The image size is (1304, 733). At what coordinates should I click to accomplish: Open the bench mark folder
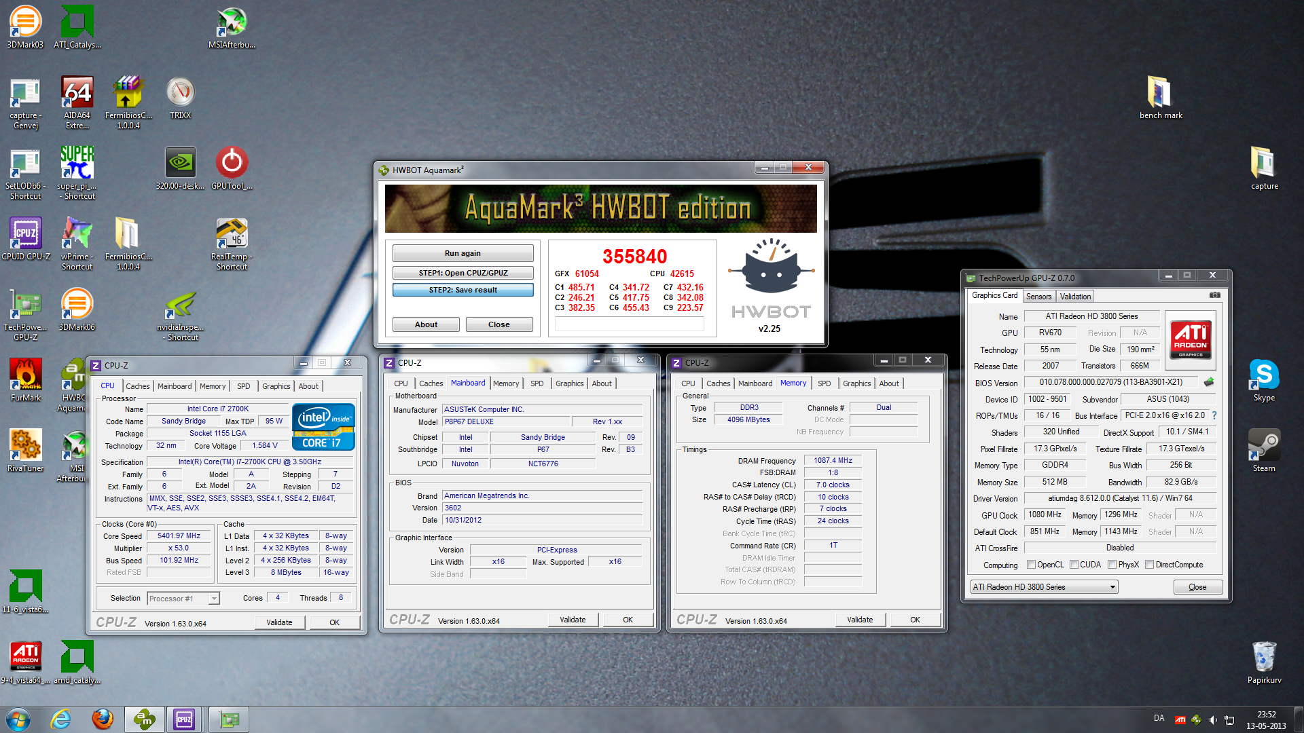(x=1161, y=98)
